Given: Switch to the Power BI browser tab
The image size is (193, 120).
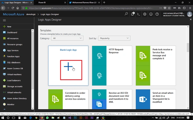Looking at the screenshot, I should [51, 3].
